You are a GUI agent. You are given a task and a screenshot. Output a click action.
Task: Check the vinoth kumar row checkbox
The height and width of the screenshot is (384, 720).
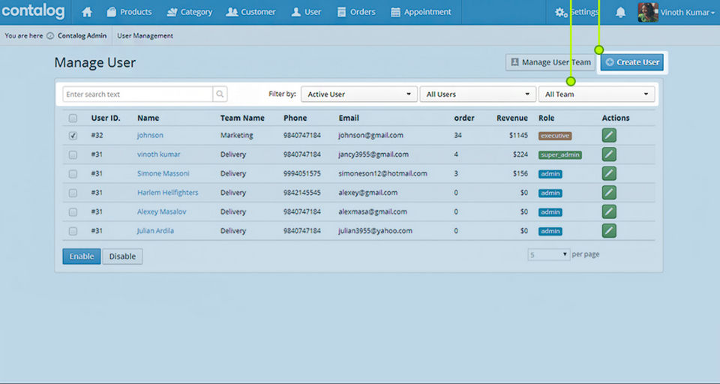coord(73,154)
